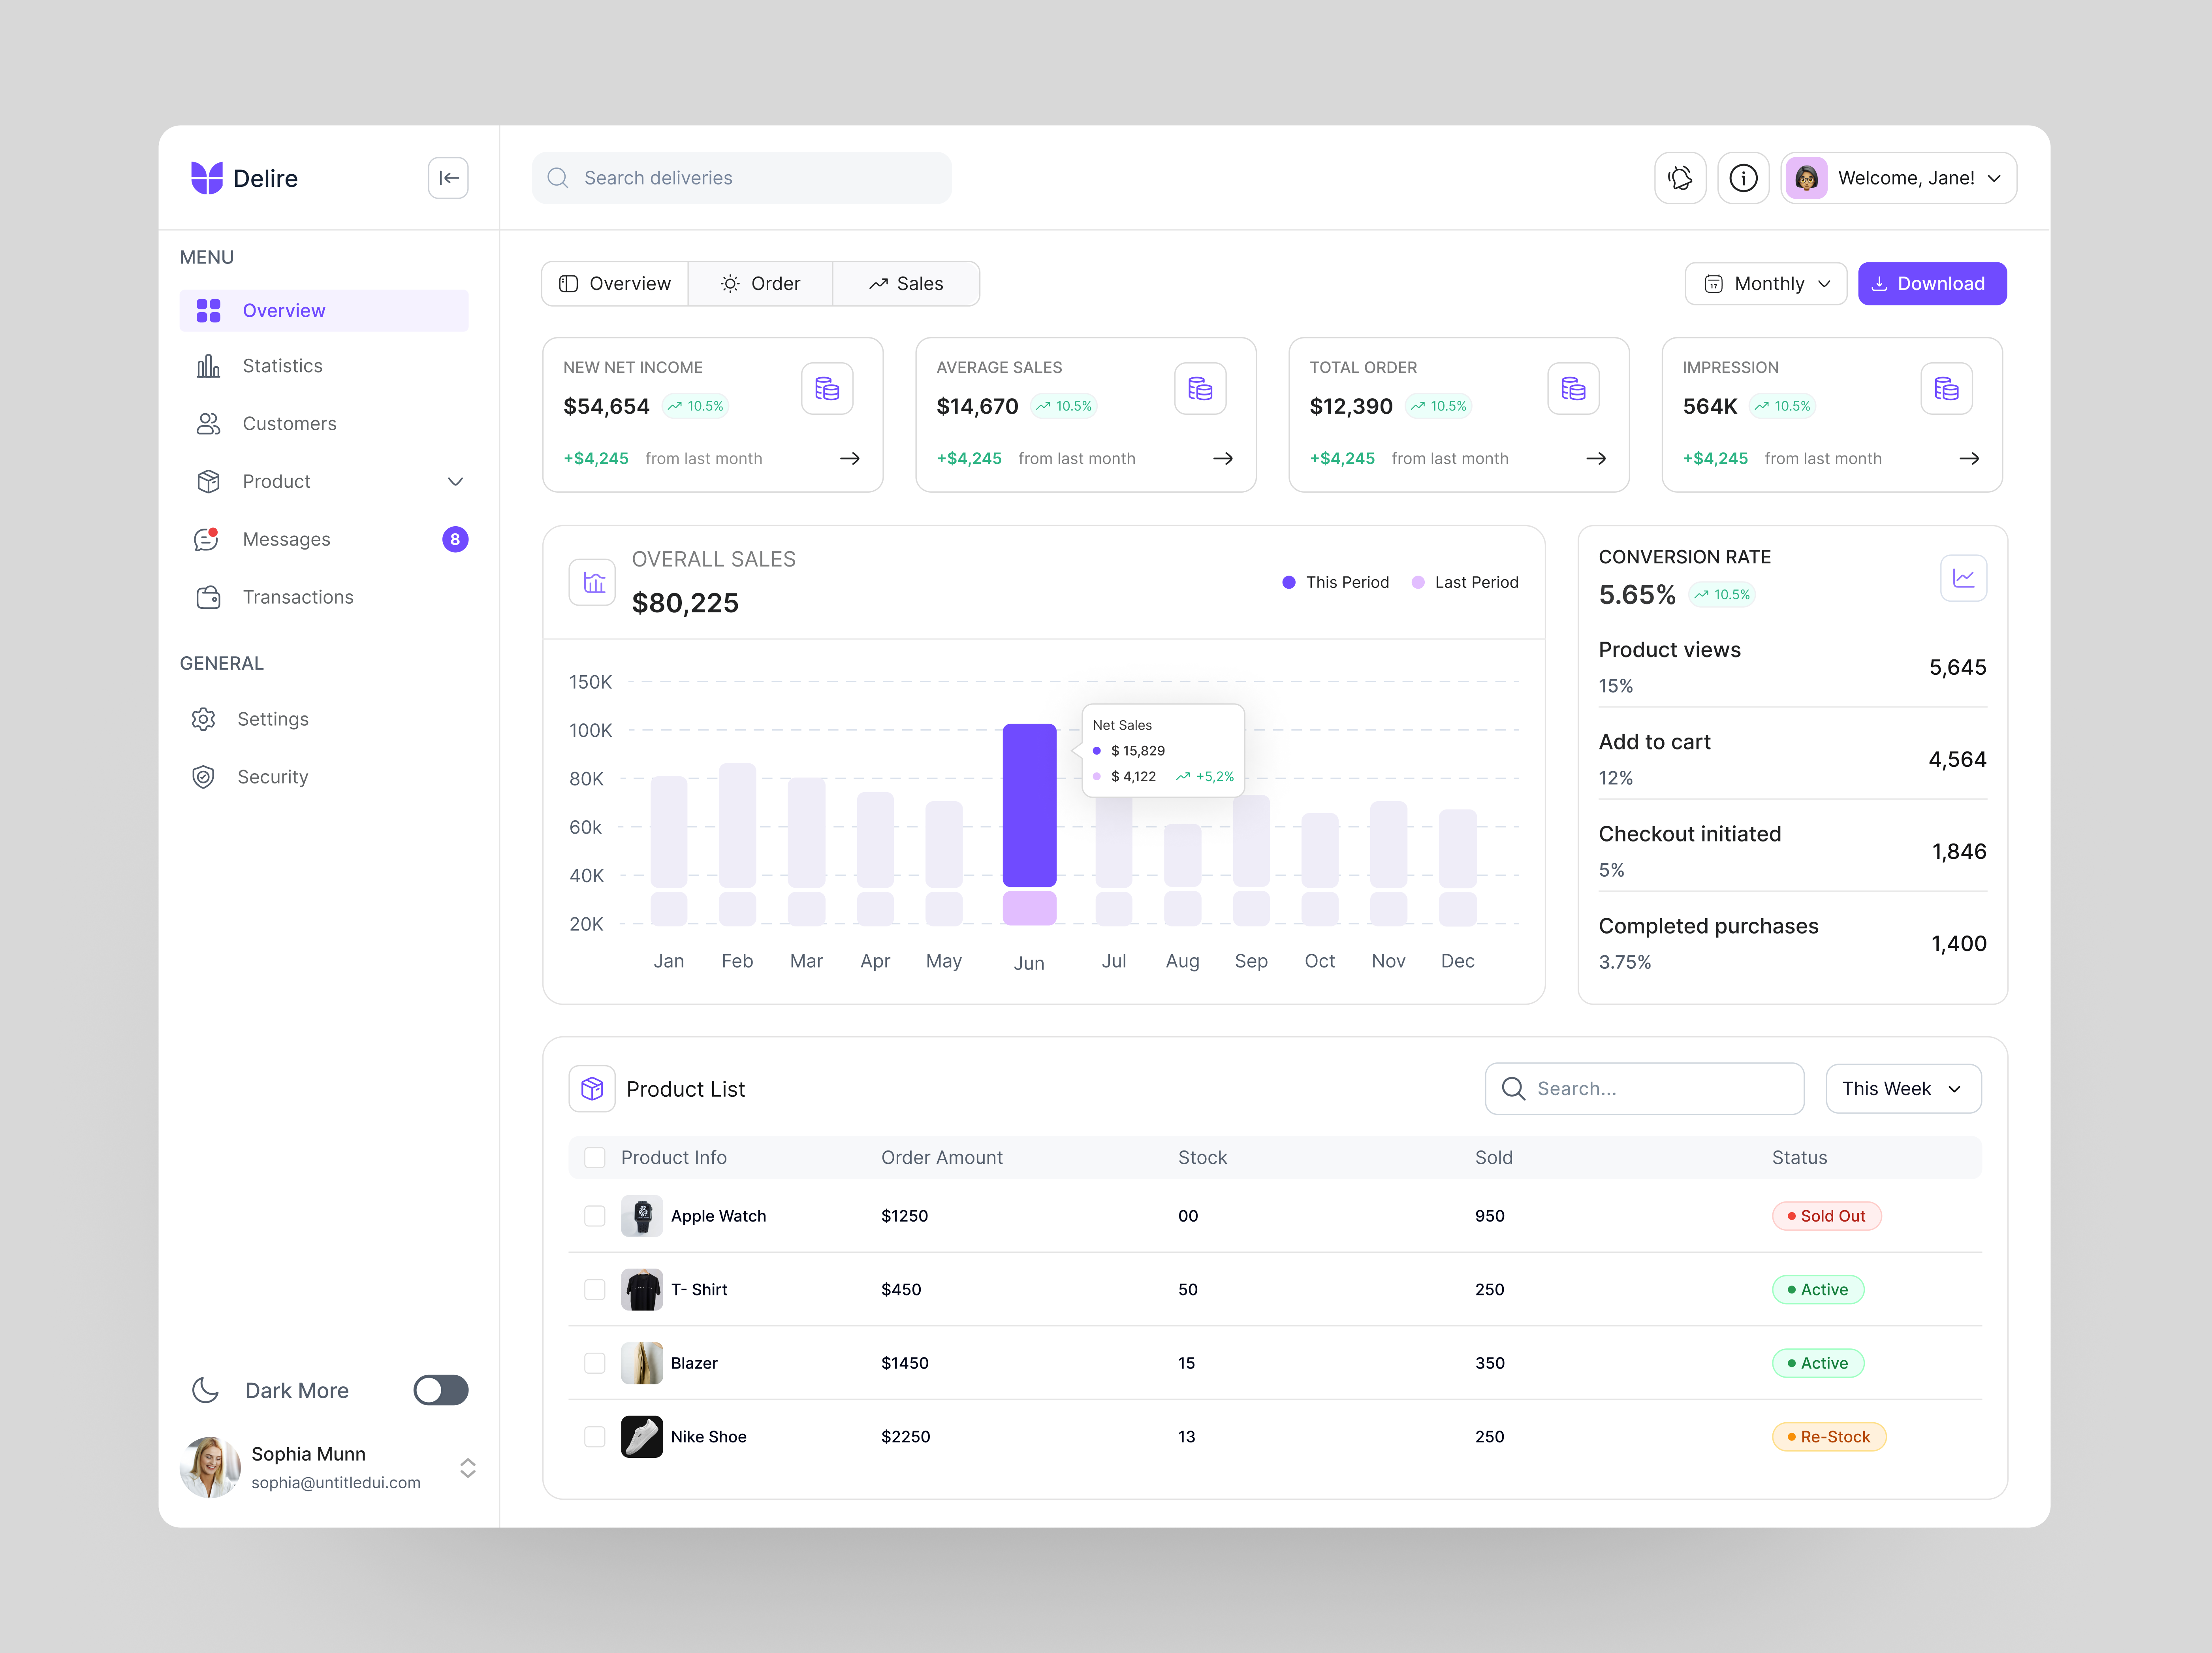Toggle Dark Mode switch
This screenshot has height=1653, width=2212.
[x=440, y=1390]
